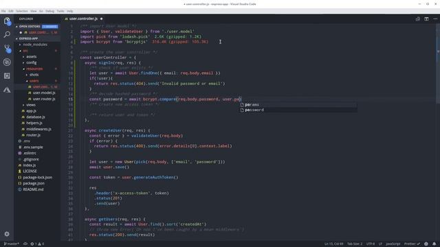Screen dimensions: 440x247
Task: Click the master branch indicator
Action: [12, 244]
